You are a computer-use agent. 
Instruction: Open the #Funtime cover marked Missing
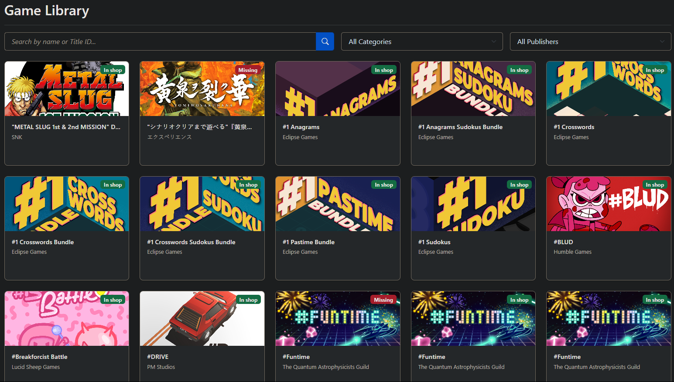pyautogui.click(x=338, y=318)
